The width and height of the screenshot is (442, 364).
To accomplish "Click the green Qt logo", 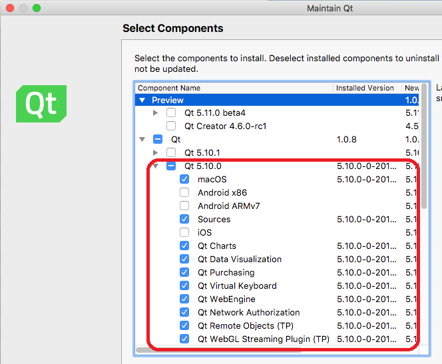I will click(x=41, y=104).
